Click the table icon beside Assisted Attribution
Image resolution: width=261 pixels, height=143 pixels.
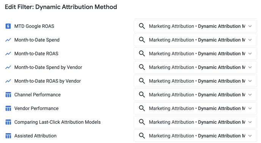pos(8,136)
